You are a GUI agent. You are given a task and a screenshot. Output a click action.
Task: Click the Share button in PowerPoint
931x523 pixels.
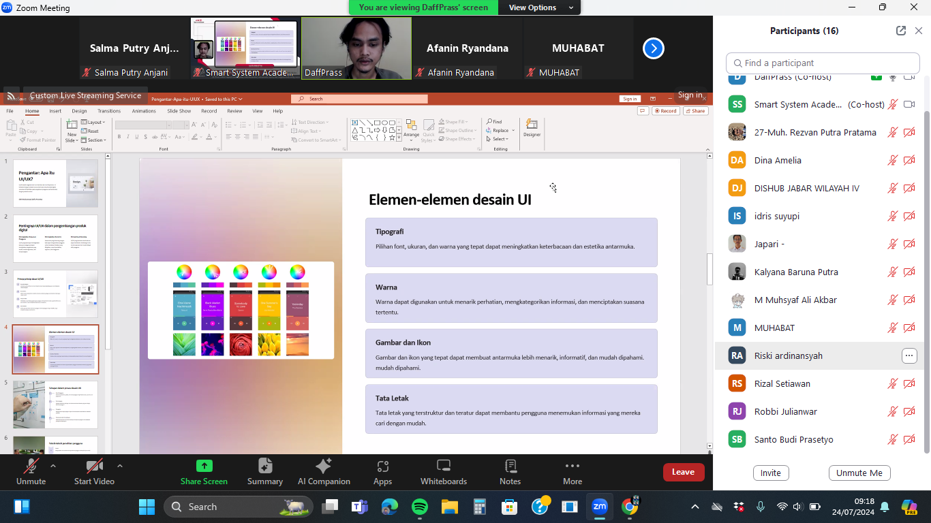(695, 110)
